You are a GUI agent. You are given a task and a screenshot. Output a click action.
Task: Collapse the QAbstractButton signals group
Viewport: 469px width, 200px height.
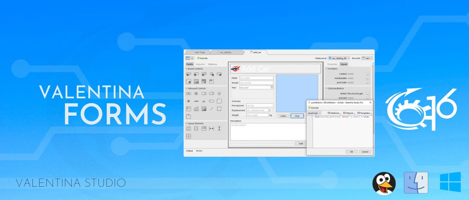click(x=326, y=88)
